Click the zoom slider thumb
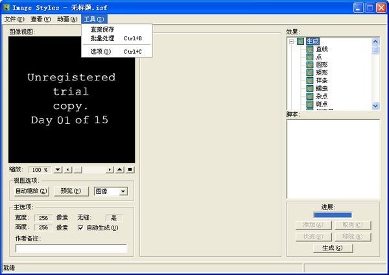This screenshot has height=275, width=389. (78, 170)
